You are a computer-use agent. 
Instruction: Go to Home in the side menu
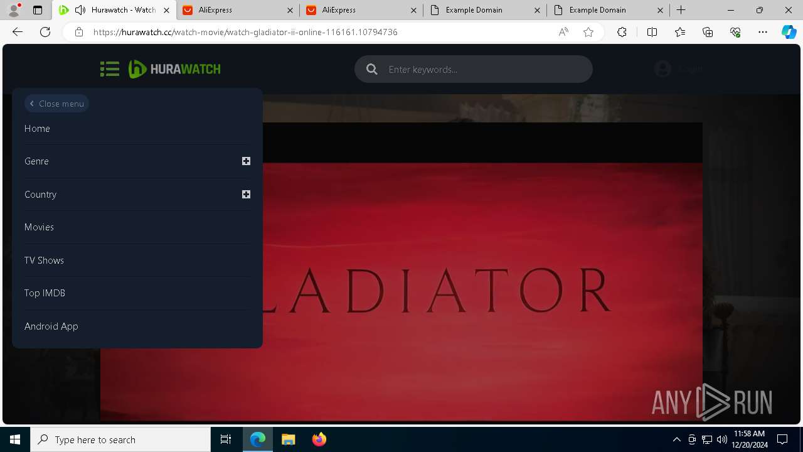click(37, 129)
